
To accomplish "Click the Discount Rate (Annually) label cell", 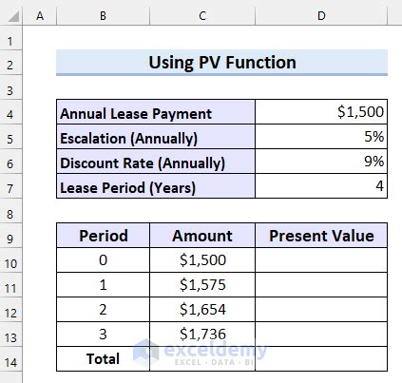I will click(156, 162).
